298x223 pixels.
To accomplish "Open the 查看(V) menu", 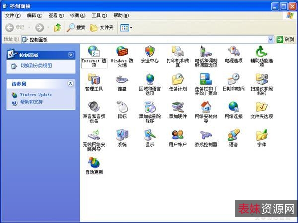I will pyautogui.click(x=56, y=15).
